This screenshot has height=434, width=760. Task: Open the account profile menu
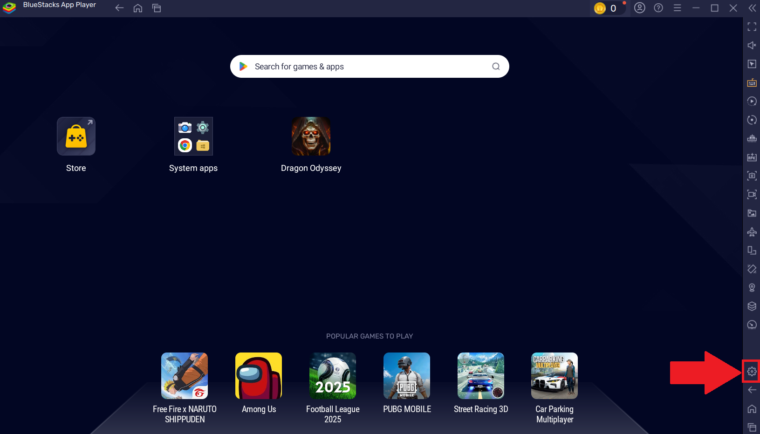(x=640, y=8)
